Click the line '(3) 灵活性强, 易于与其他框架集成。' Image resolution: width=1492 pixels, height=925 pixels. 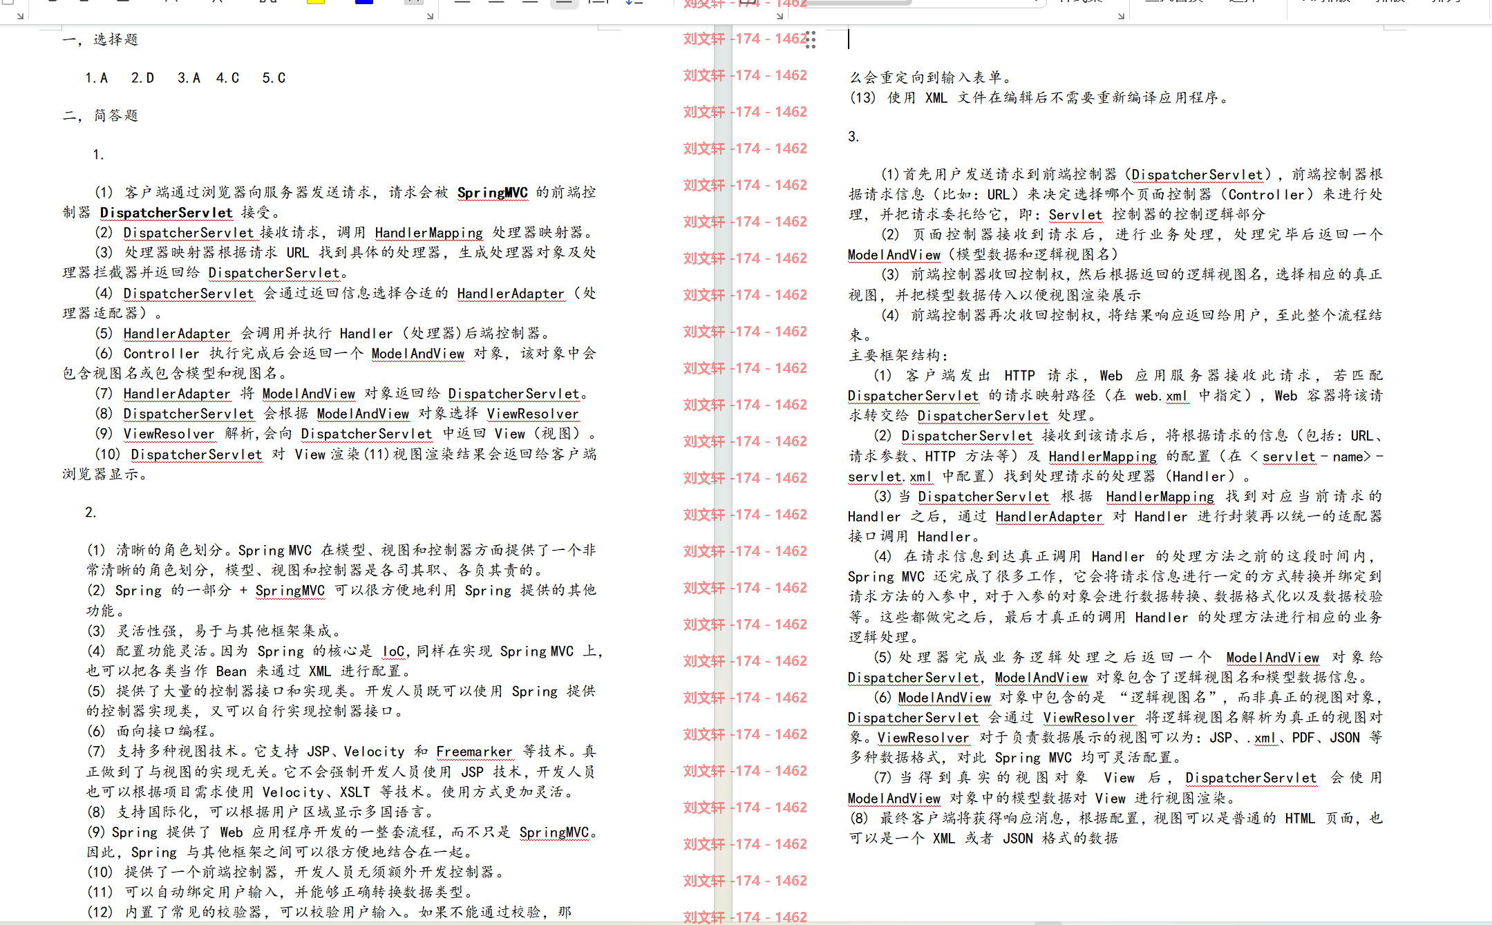coord(214,631)
